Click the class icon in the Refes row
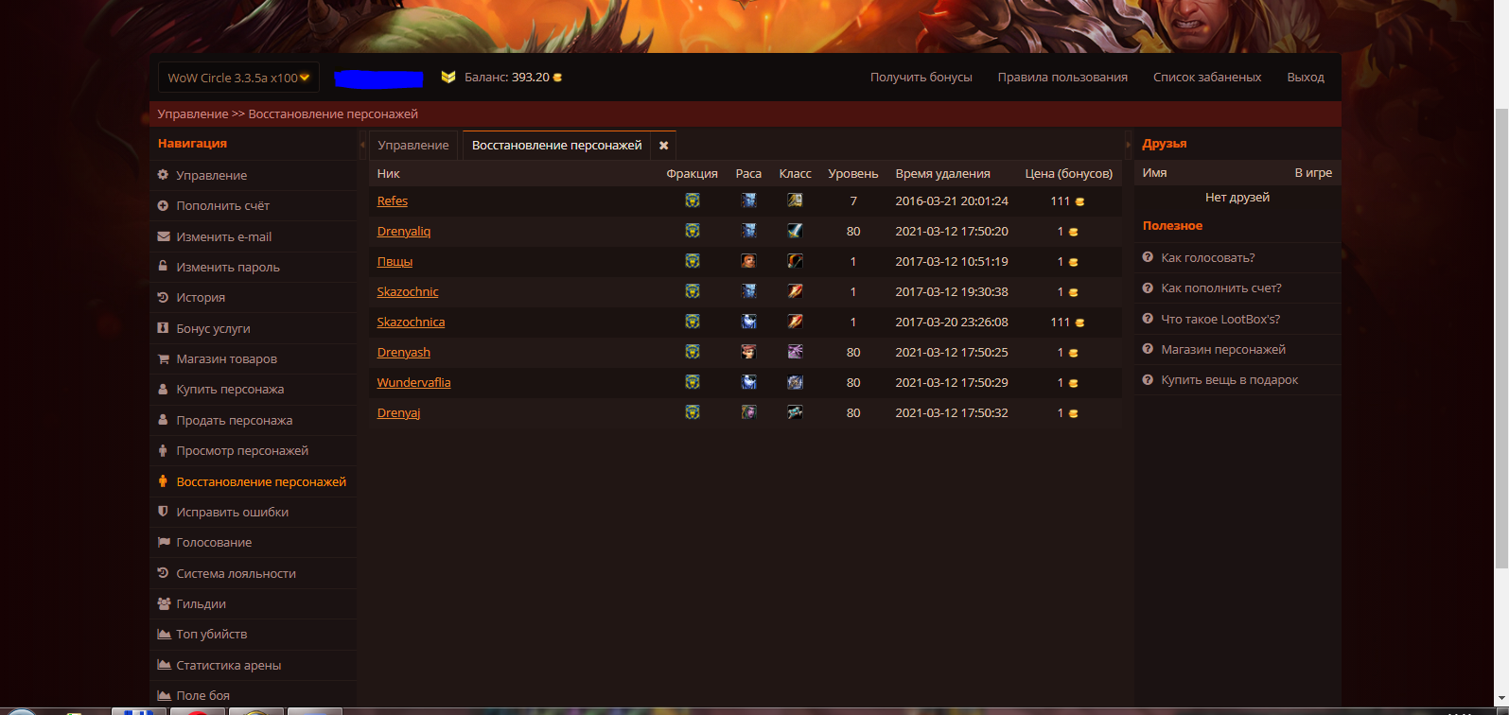Screen dimensions: 1509x715 [x=795, y=201]
